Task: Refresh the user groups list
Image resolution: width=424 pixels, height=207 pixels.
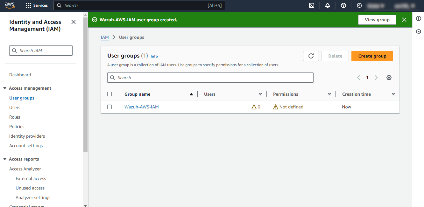Action: pyautogui.click(x=311, y=56)
